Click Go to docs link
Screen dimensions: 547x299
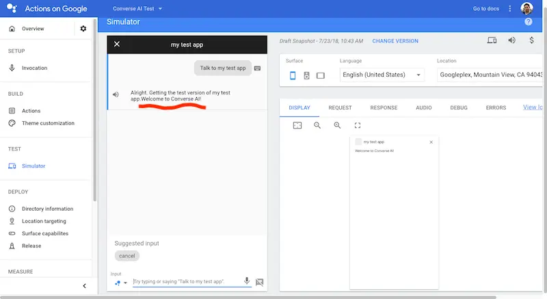486,8
